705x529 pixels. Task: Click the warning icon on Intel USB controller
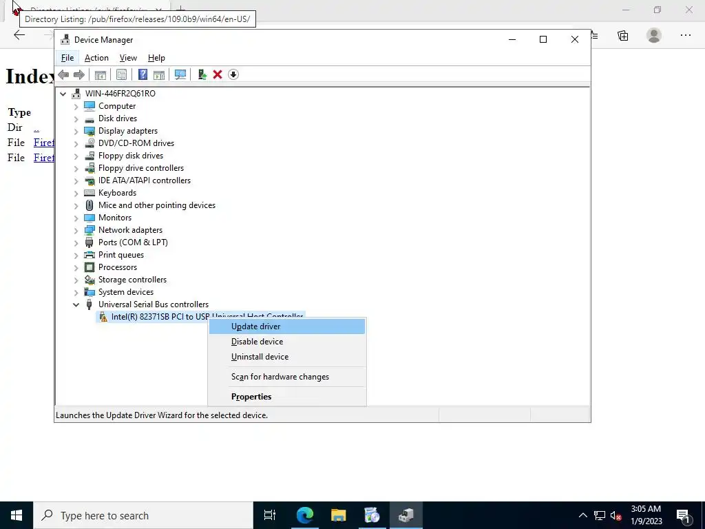[x=103, y=317]
